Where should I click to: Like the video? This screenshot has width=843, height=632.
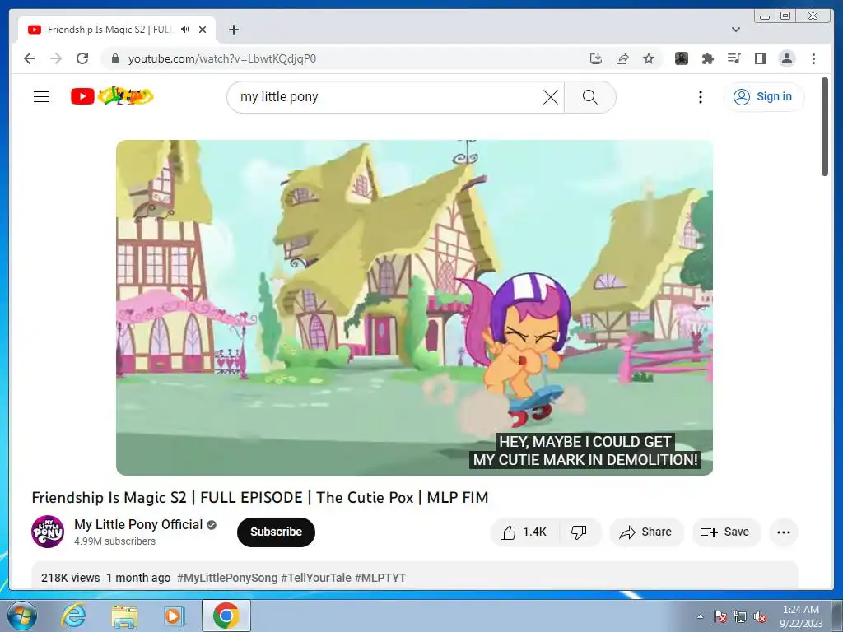[524, 532]
